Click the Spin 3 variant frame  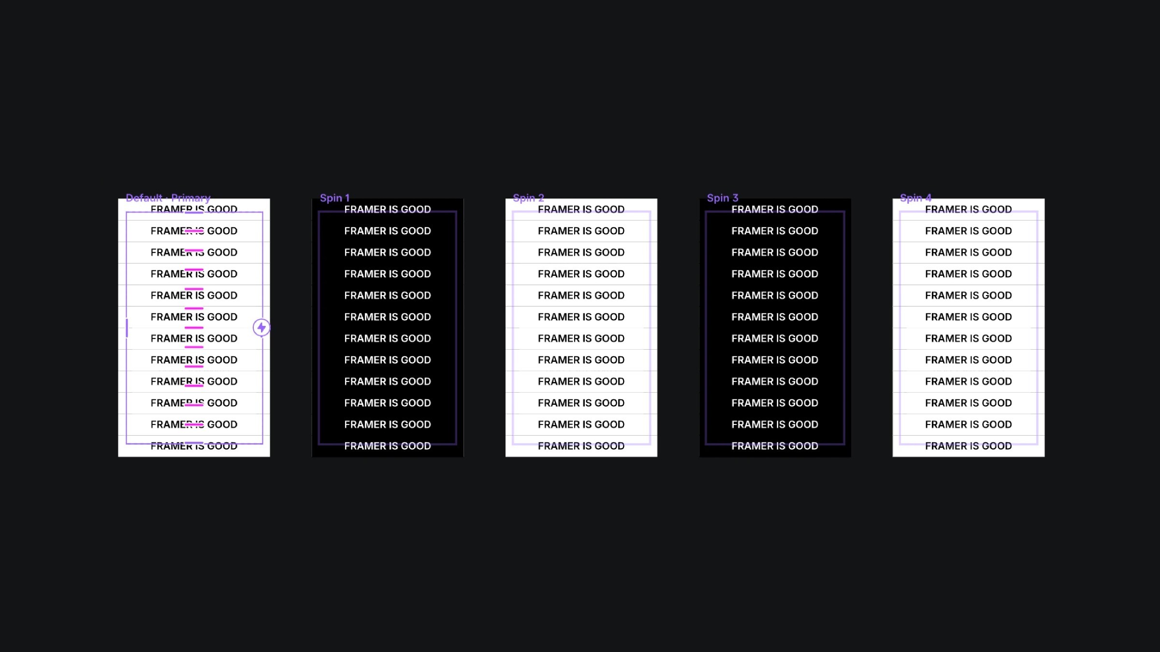coord(775,328)
